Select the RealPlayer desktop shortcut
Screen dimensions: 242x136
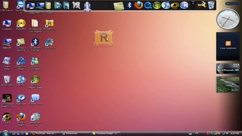click(21, 100)
